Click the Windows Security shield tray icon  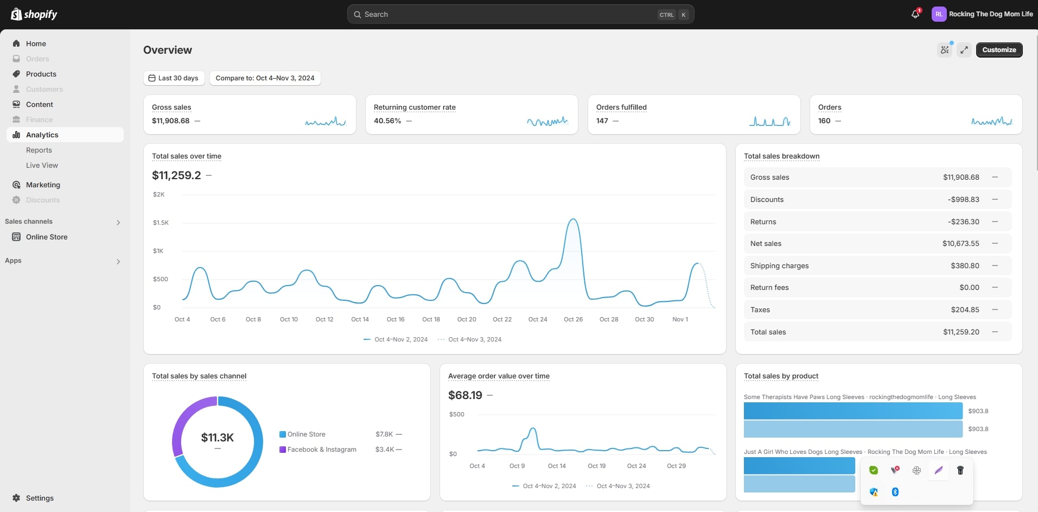click(874, 492)
